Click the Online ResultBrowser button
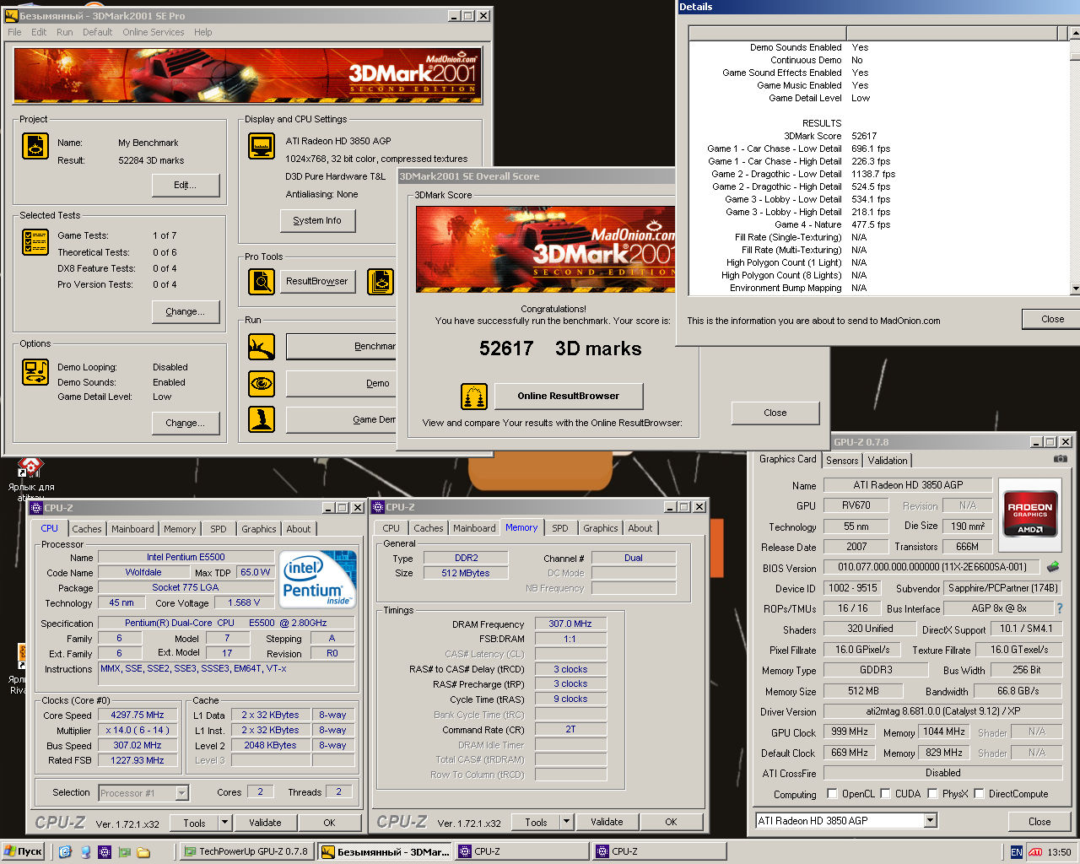This screenshot has height=864, width=1080. 569,396
